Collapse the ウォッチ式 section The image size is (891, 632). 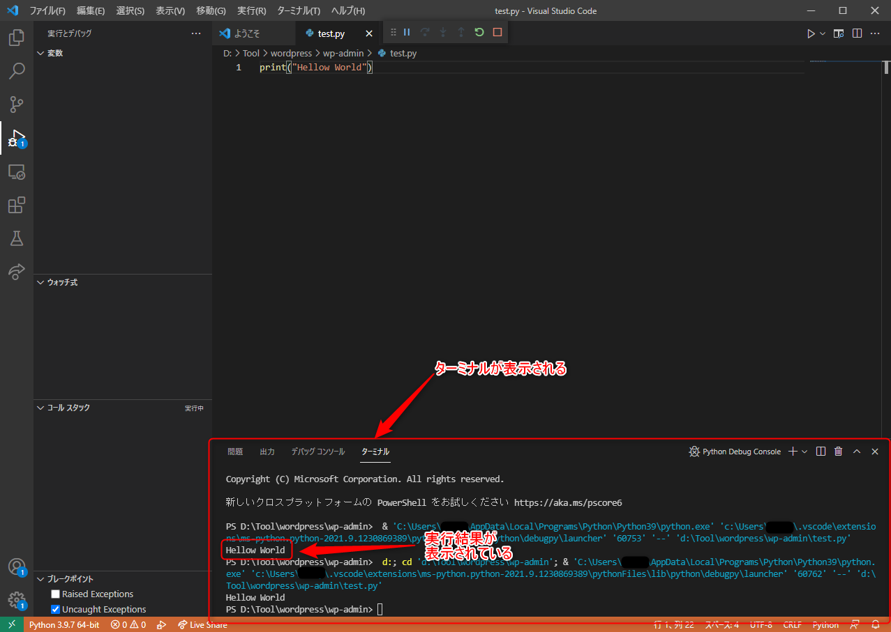click(123, 282)
